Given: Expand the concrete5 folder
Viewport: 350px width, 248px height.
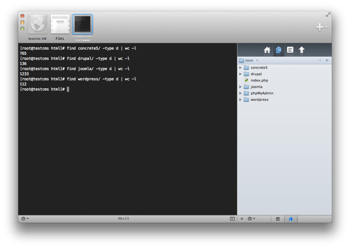Looking at the screenshot, I should coord(241,68).
